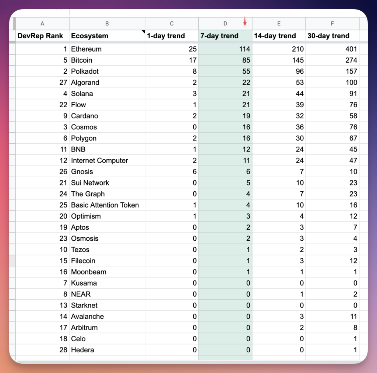The width and height of the screenshot is (377, 373).
Task: Select Polkadot's 14-day trend value 96
Action: pyautogui.click(x=279, y=71)
